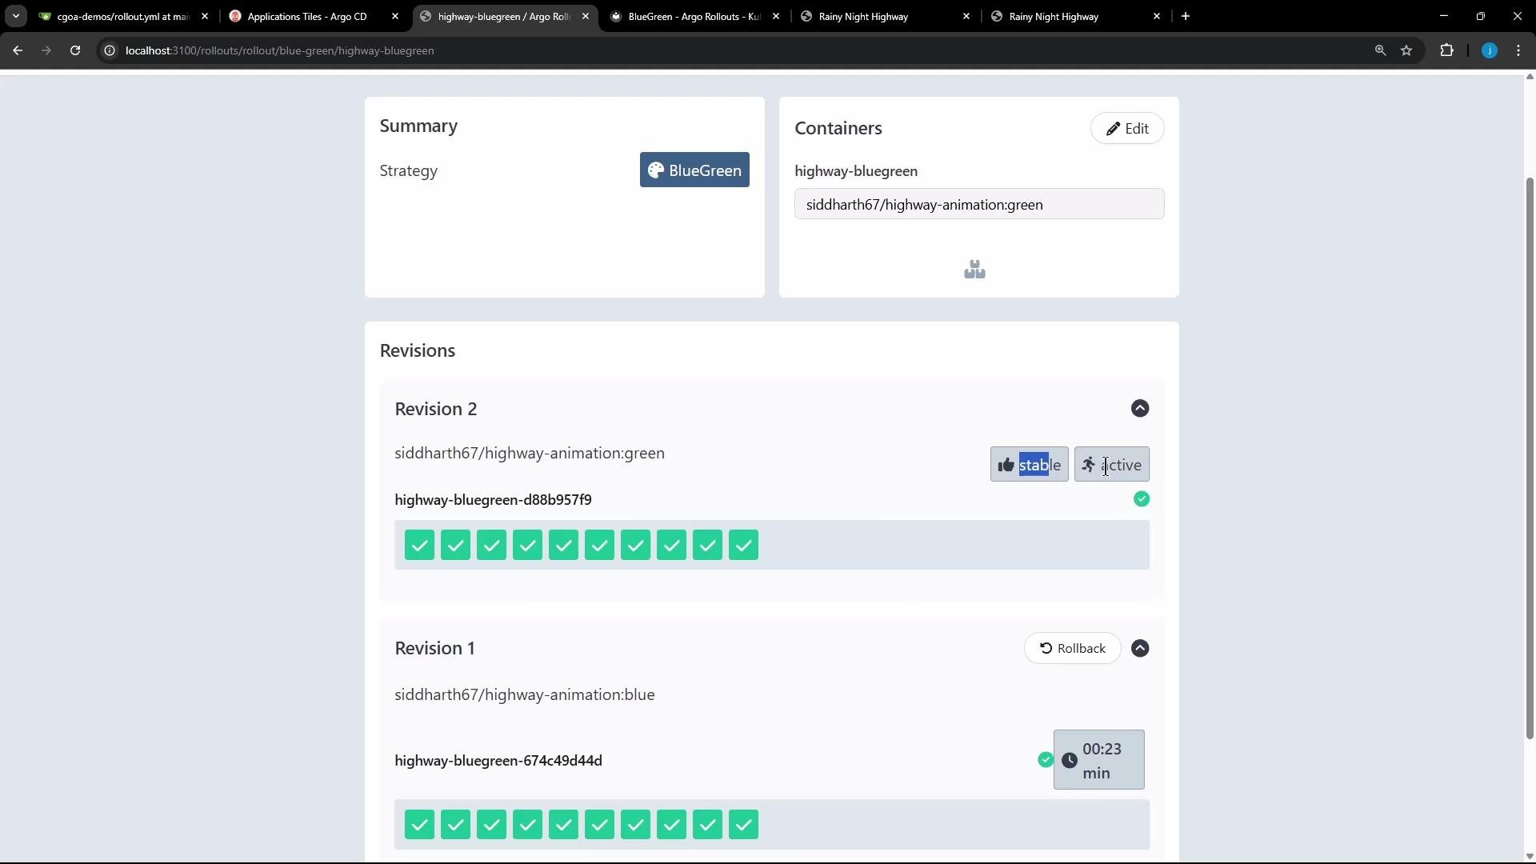Click the Revisions heading
This screenshot has width=1536, height=864.
[x=418, y=351]
